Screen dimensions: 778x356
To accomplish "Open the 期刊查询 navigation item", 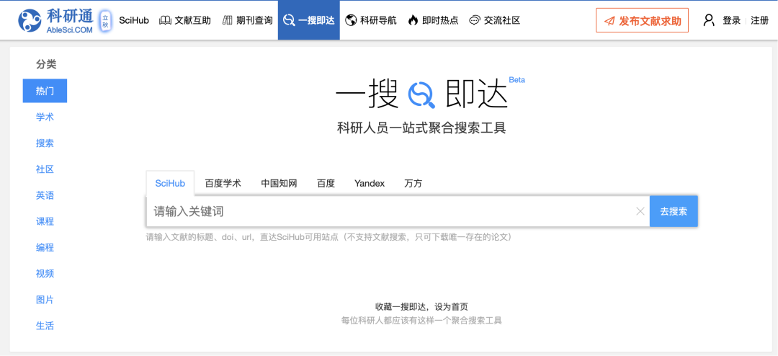I will (248, 20).
